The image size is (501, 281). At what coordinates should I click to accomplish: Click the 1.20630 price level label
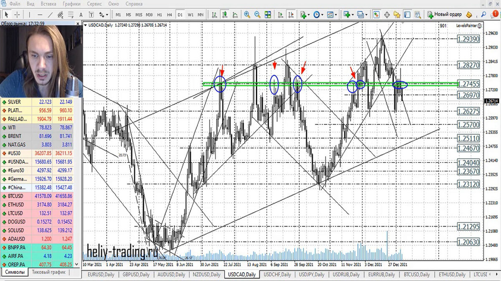[468, 242]
